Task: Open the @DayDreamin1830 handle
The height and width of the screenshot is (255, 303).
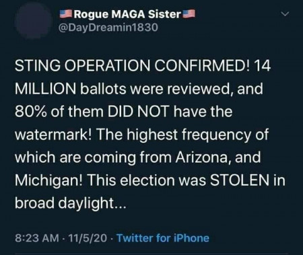Action: 108,28
